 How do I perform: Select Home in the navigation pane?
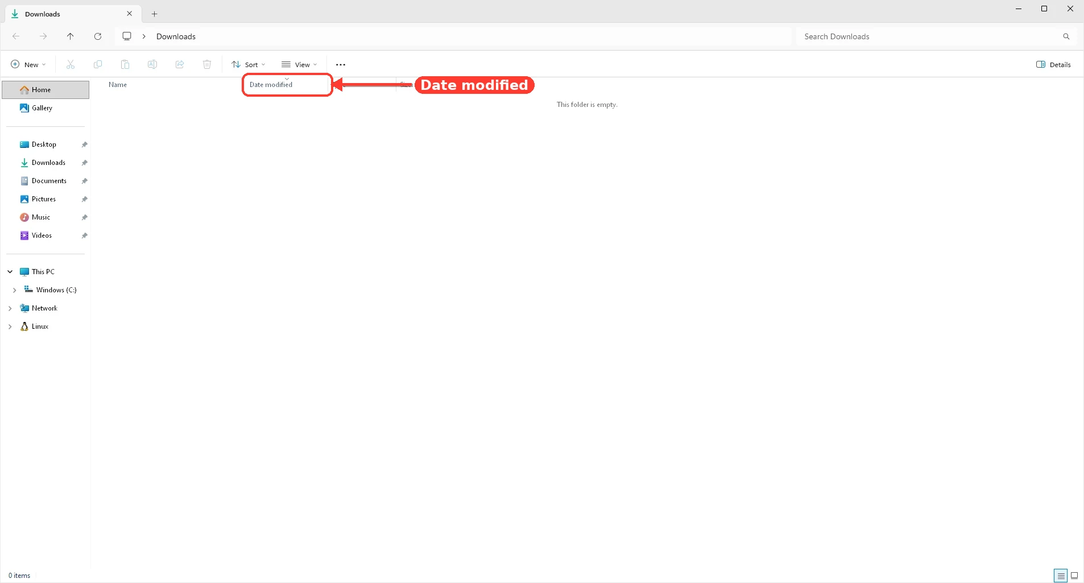pos(45,90)
